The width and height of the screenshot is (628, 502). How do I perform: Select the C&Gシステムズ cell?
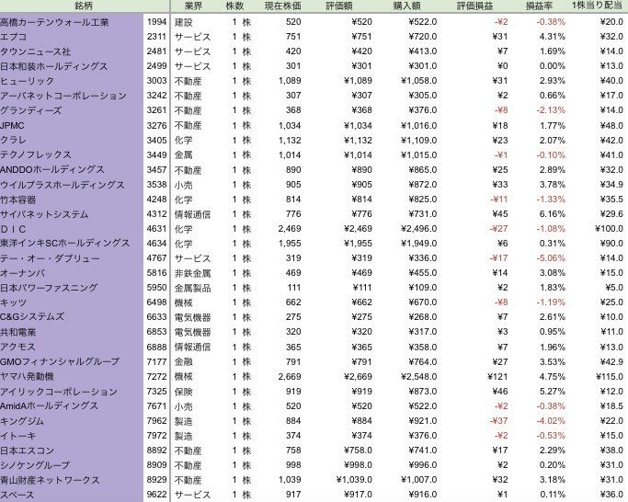(32, 317)
